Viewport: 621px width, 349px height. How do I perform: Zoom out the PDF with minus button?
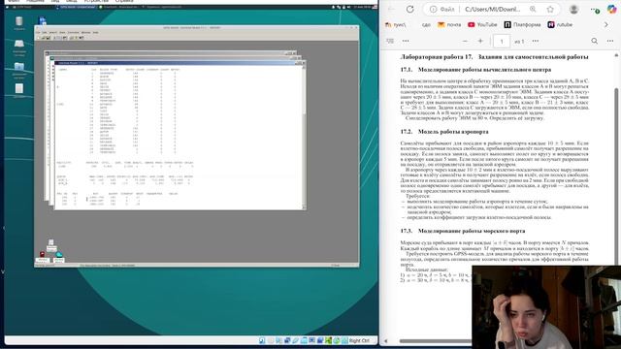[x=465, y=41]
